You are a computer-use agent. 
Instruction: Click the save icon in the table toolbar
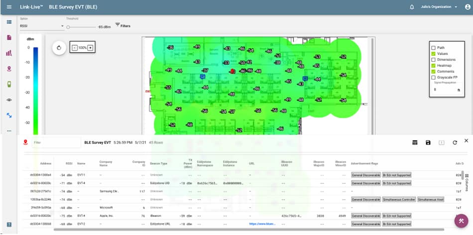428,143
